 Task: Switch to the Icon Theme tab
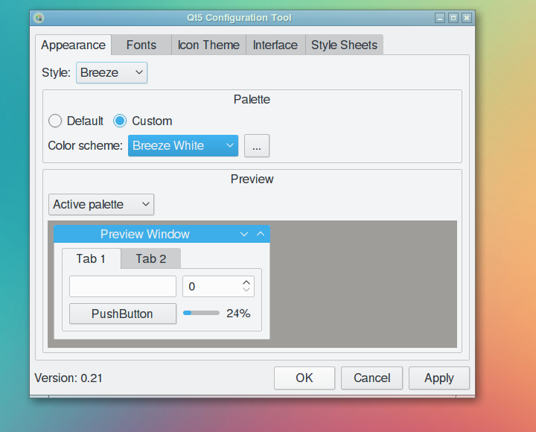click(x=208, y=45)
